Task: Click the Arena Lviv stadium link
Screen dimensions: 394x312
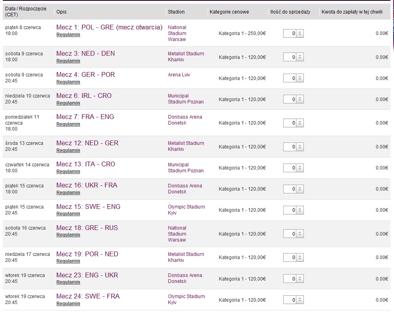Action: [x=179, y=75]
